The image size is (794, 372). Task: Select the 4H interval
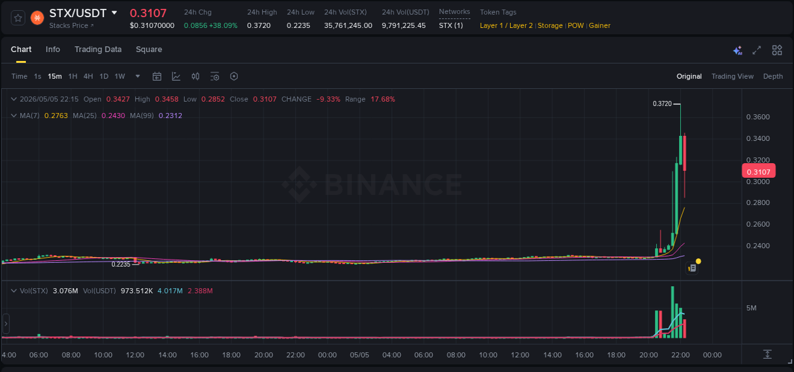pos(88,76)
